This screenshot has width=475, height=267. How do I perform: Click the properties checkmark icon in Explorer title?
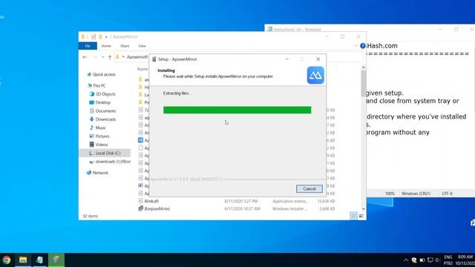94,36
